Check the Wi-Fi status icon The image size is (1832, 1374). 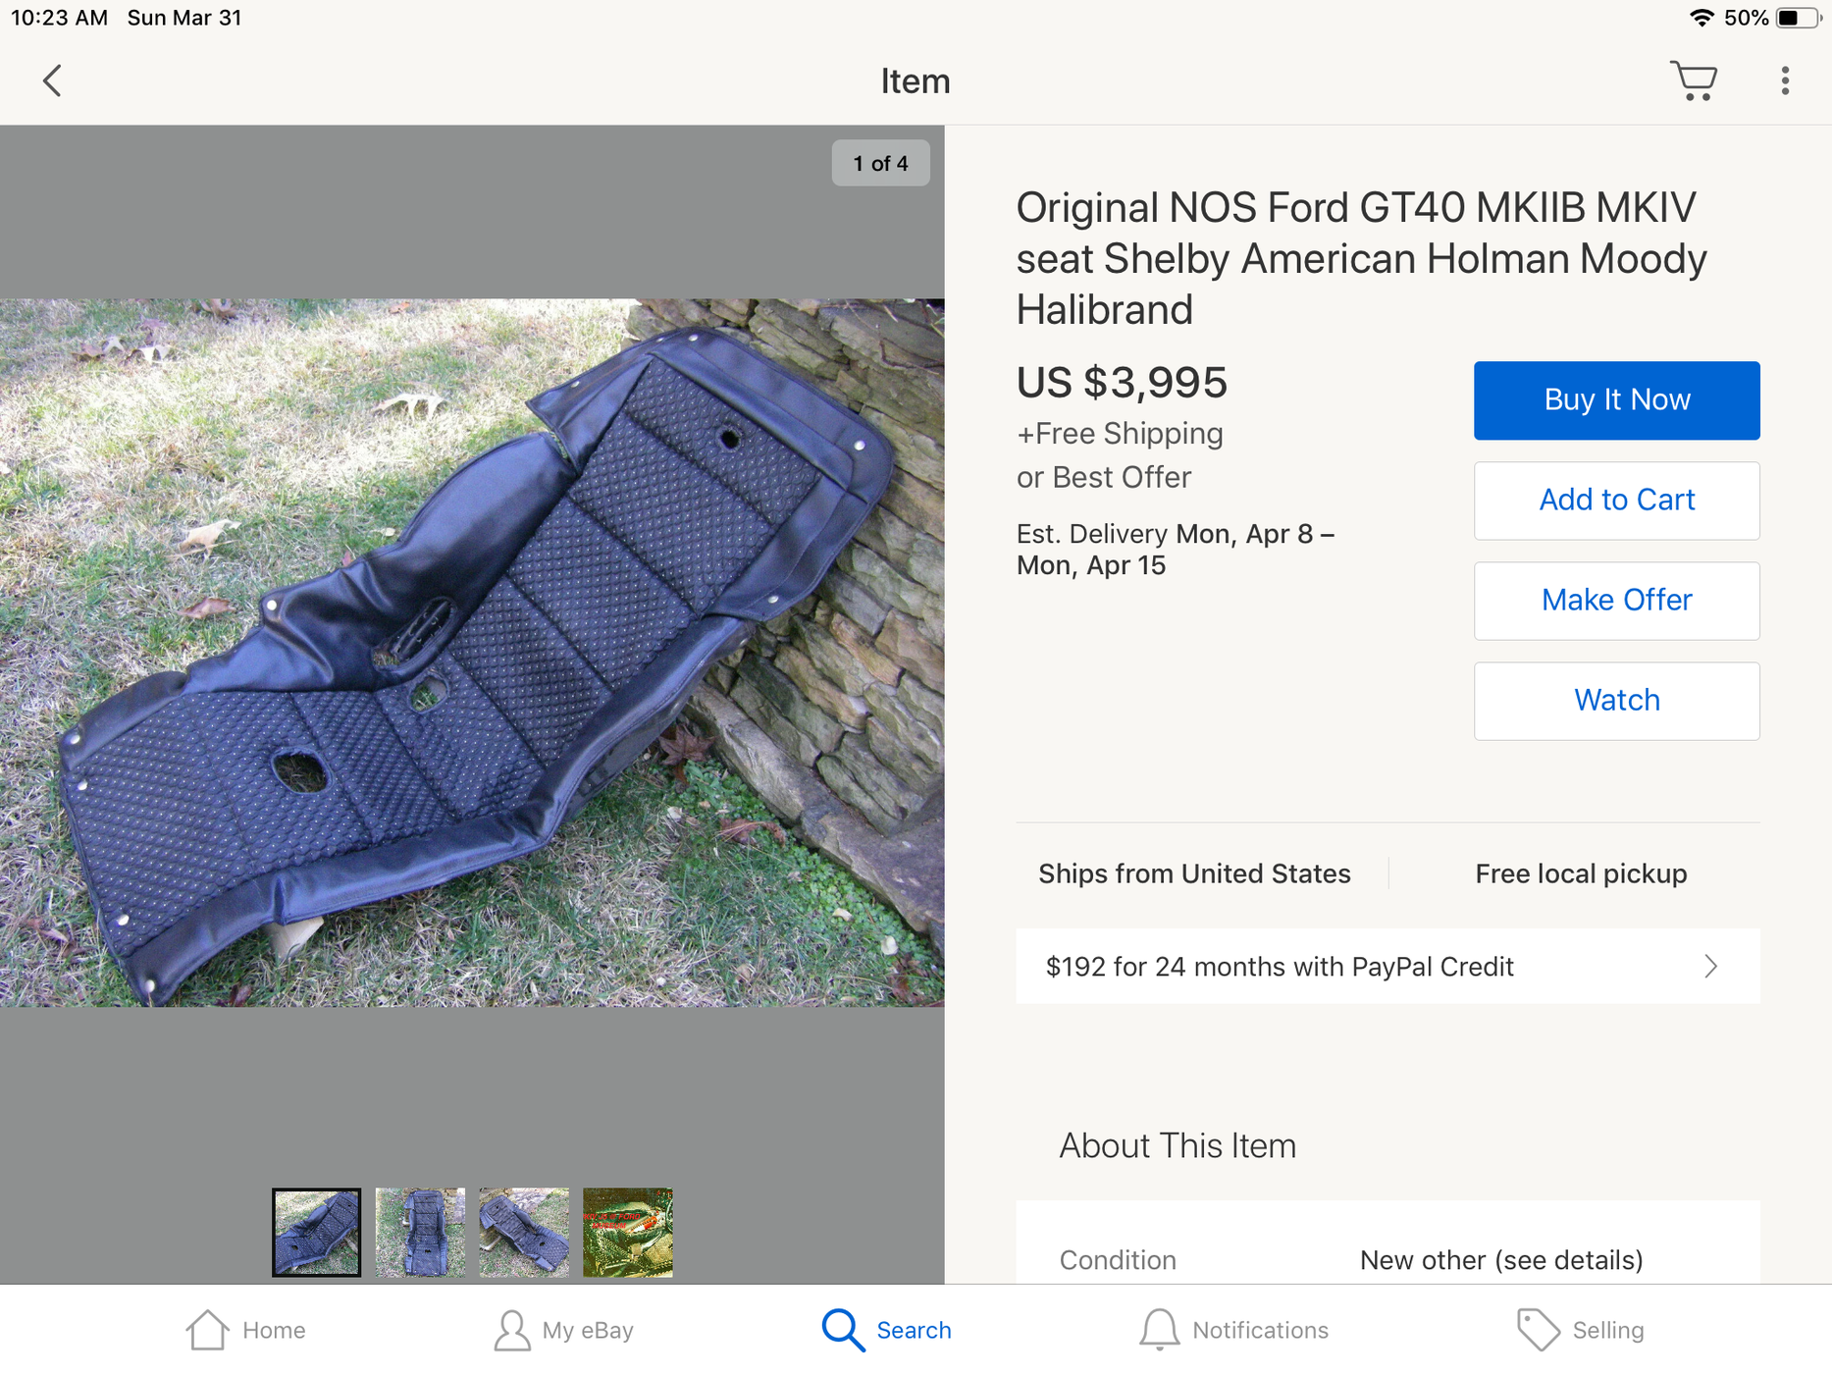1701,18
